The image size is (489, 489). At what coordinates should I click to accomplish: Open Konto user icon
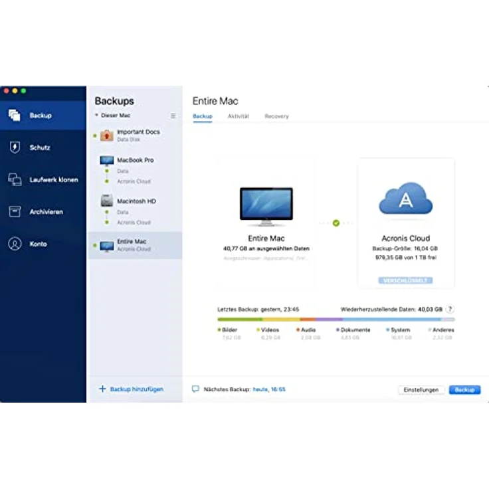click(x=15, y=244)
